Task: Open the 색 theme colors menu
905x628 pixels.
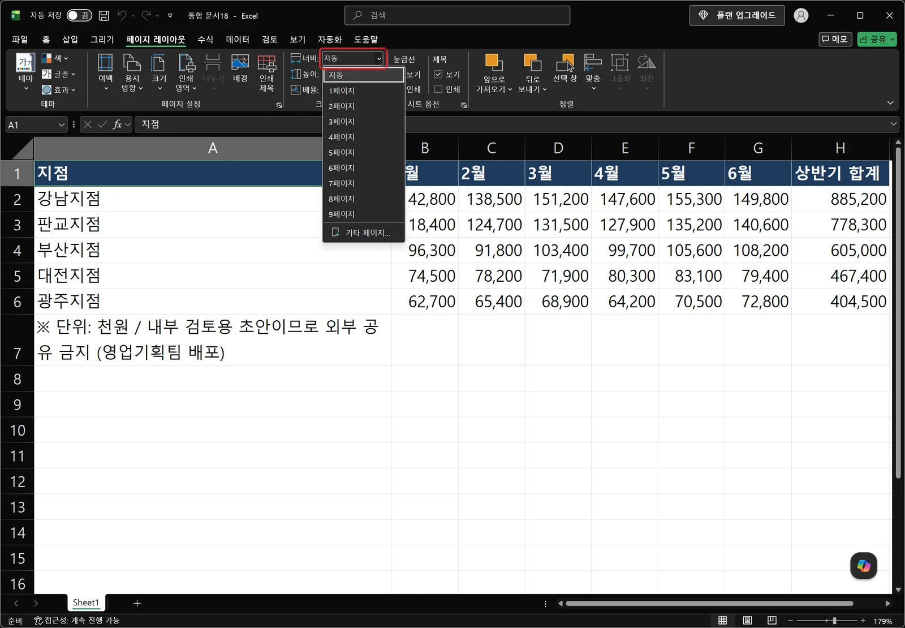Action: pos(55,58)
